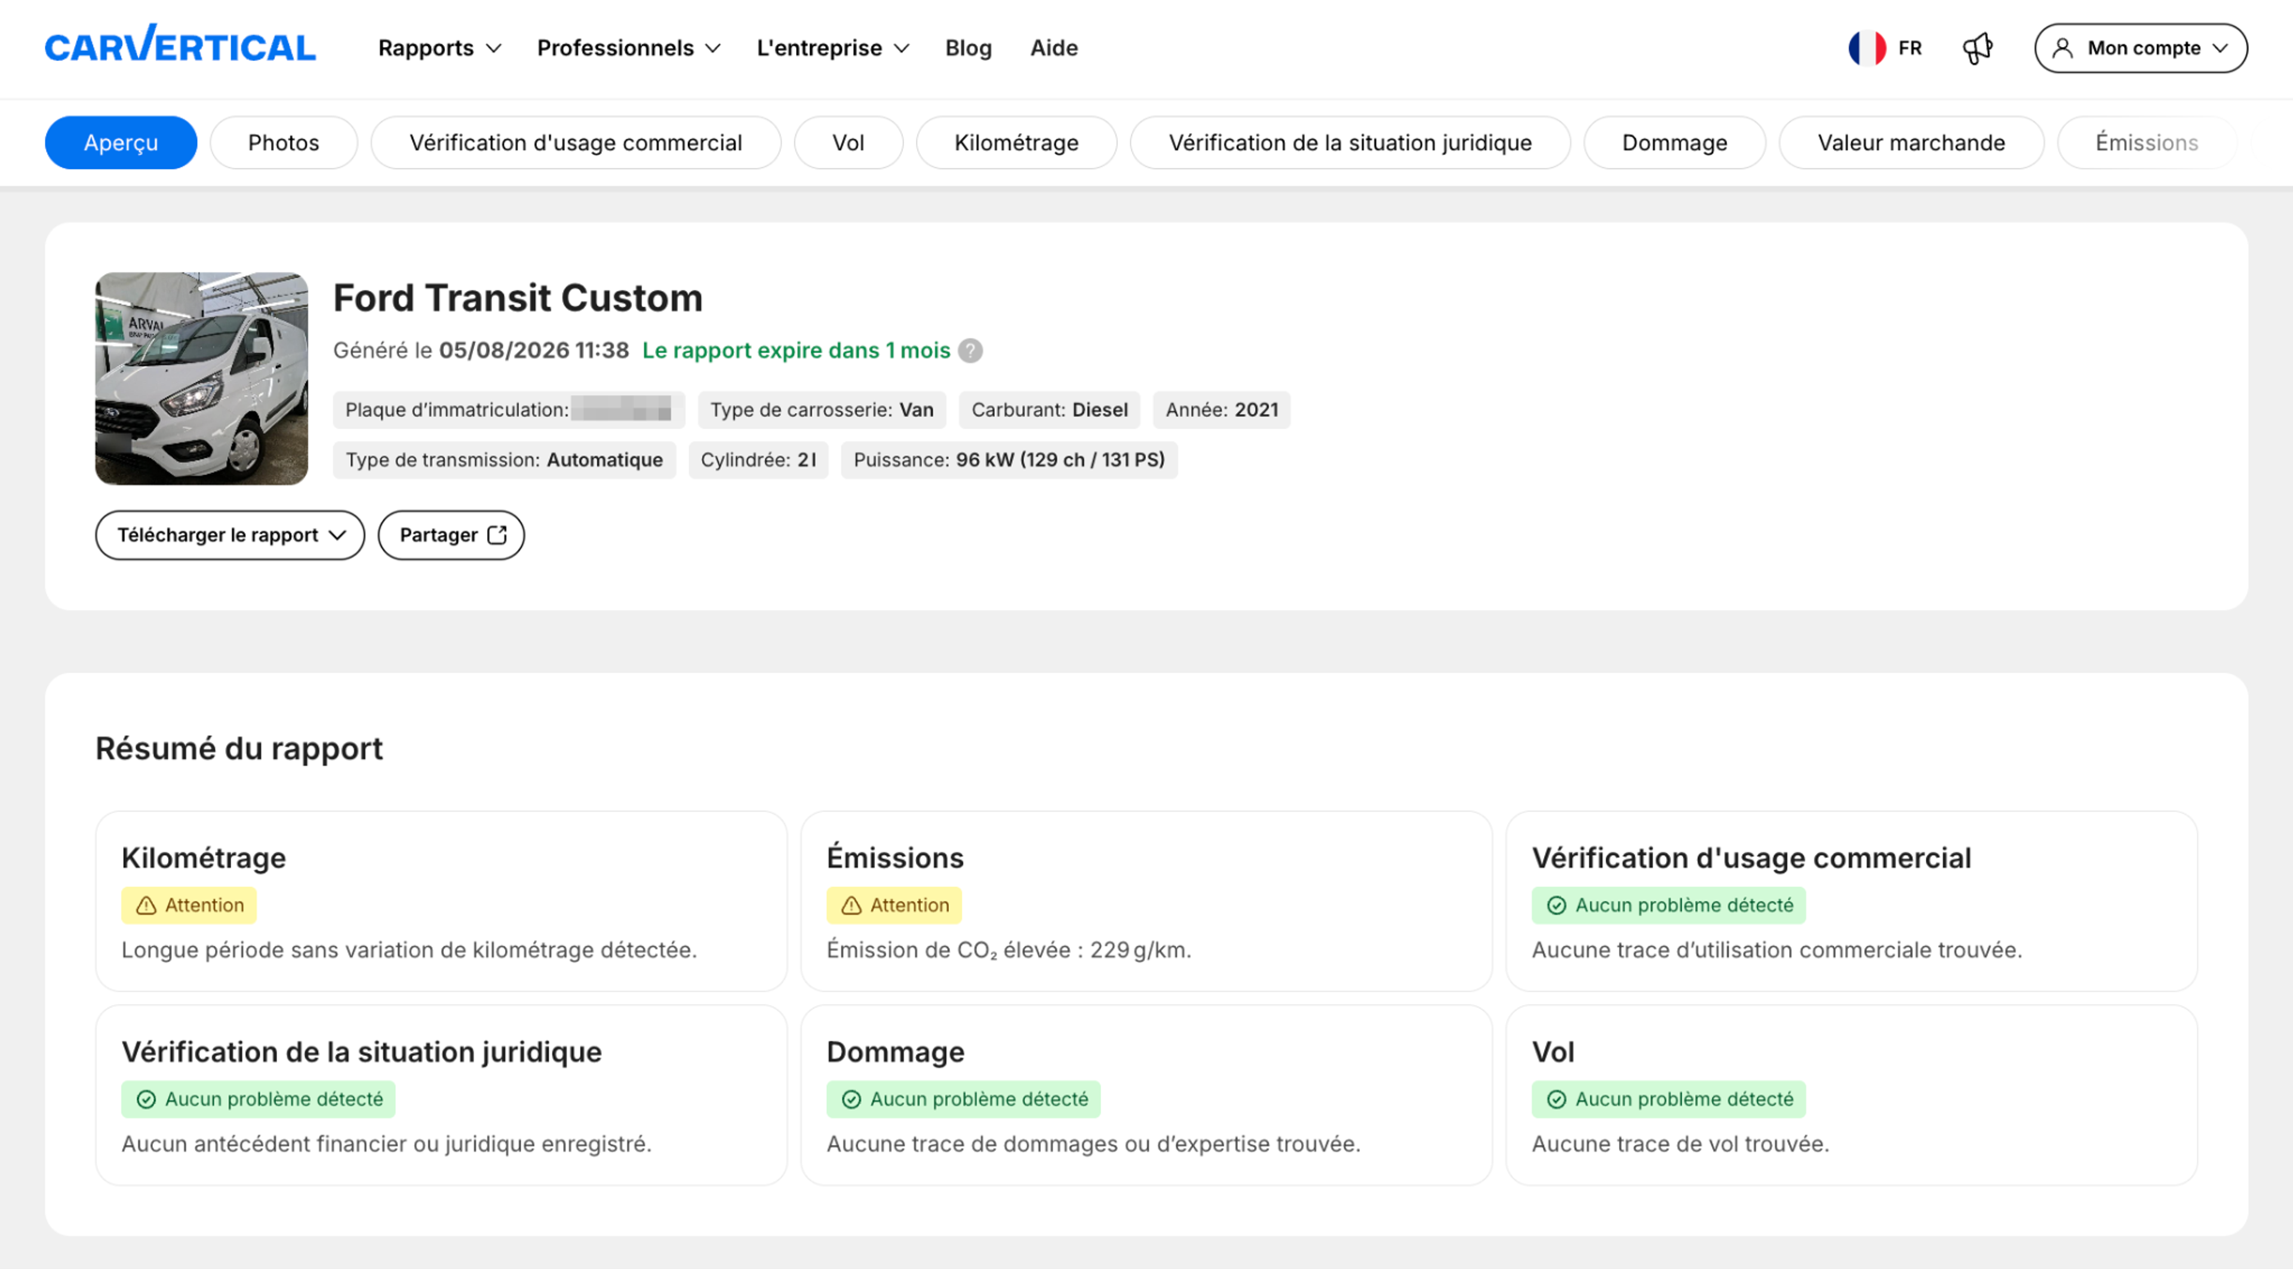Click the Ford Transit photo thumbnail

point(202,378)
